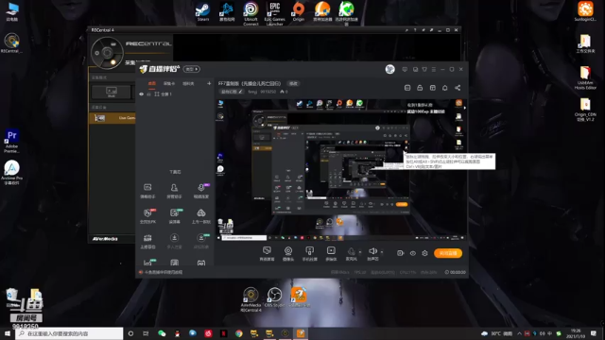Image resolution: width=605 pixels, height=340 pixels.
Task: Toggle the preview eye icon in bottom bar
Action: tap(412, 253)
